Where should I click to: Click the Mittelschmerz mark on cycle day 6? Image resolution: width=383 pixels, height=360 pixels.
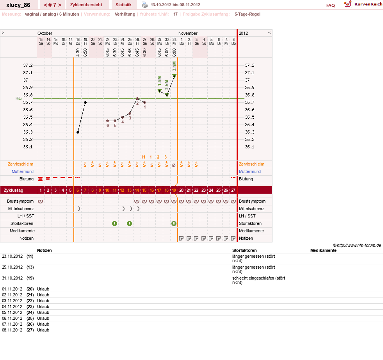click(78, 209)
